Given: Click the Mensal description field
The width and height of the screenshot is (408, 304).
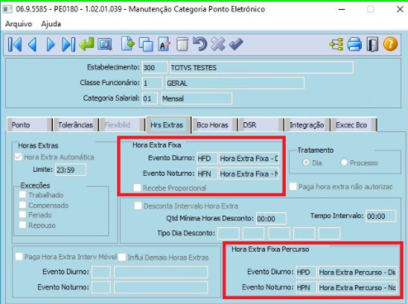Looking at the screenshot, I should 197,98.
